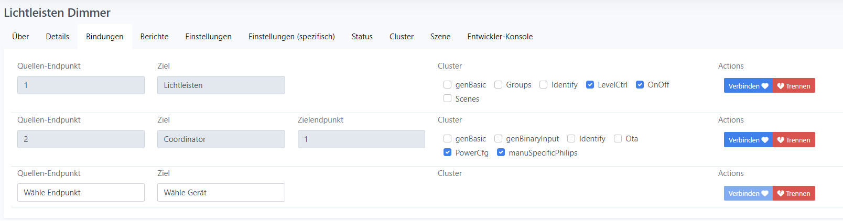
Task: Toggle the PowerCfg checkbox off
Action: tap(448, 152)
